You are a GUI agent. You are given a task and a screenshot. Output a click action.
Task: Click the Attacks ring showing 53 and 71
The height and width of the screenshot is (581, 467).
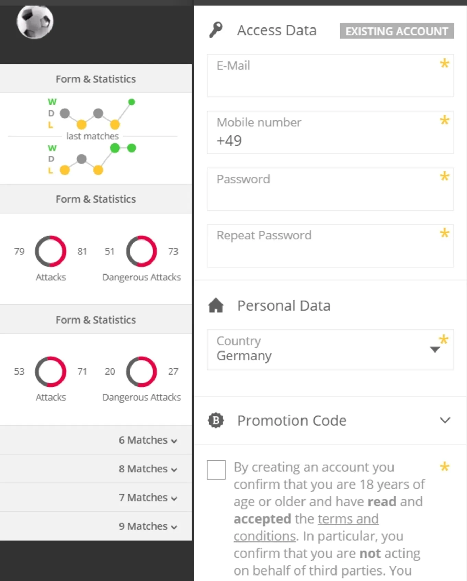point(50,371)
